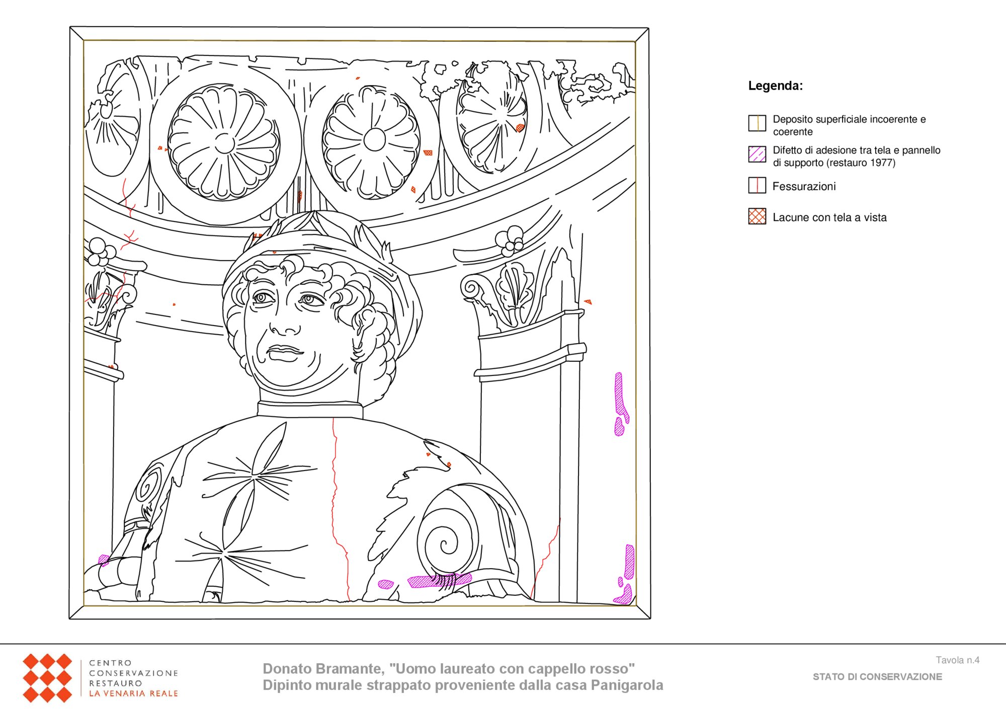This screenshot has height=711, width=1006.
Task: Click the magenta hatched 'Difetto di adesione' swatch
Action: 757,154
